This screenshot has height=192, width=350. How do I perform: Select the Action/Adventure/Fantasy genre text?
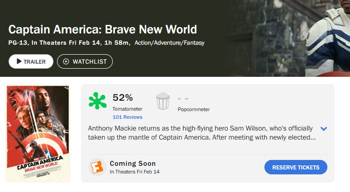click(170, 43)
